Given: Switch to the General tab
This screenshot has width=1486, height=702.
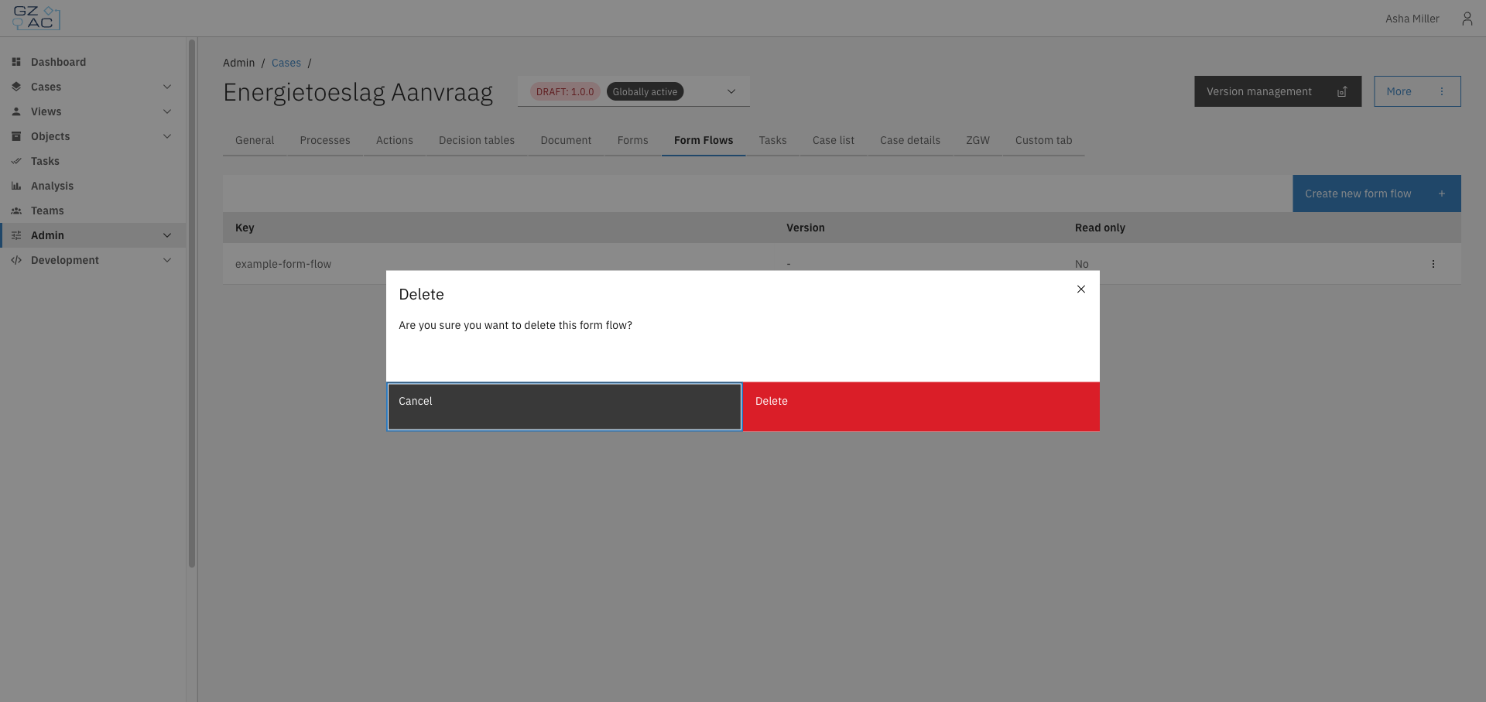Looking at the screenshot, I should click(x=255, y=140).
